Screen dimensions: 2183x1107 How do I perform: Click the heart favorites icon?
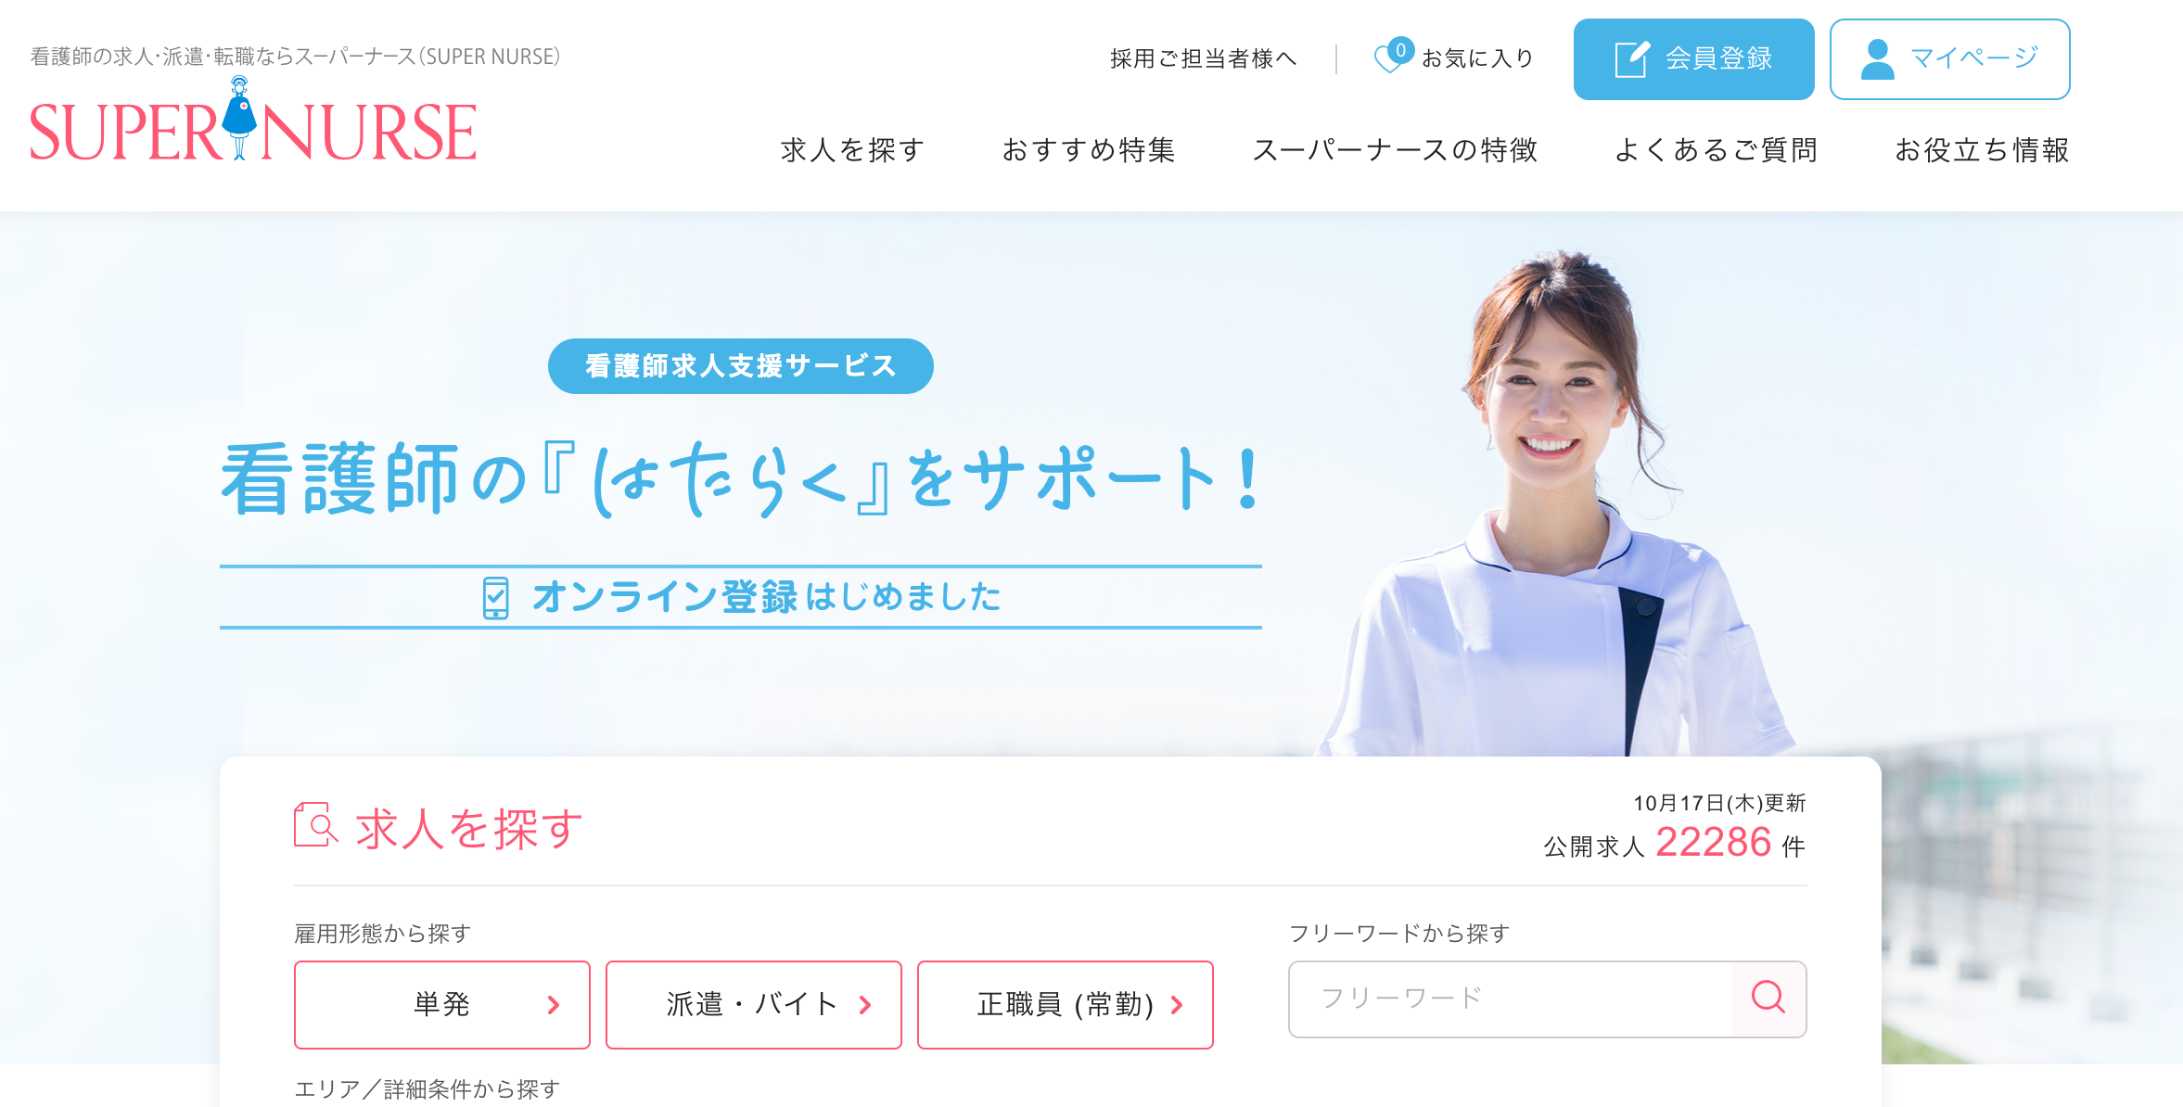pos(1393,57)
